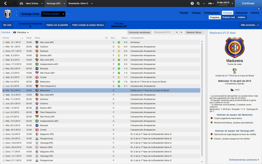Viewport: 262px width, 164px height.
Task: Click São Paulo (AP) badge on 2.3.2013 row
Action: pyautogui.click(x=37, y=73)
